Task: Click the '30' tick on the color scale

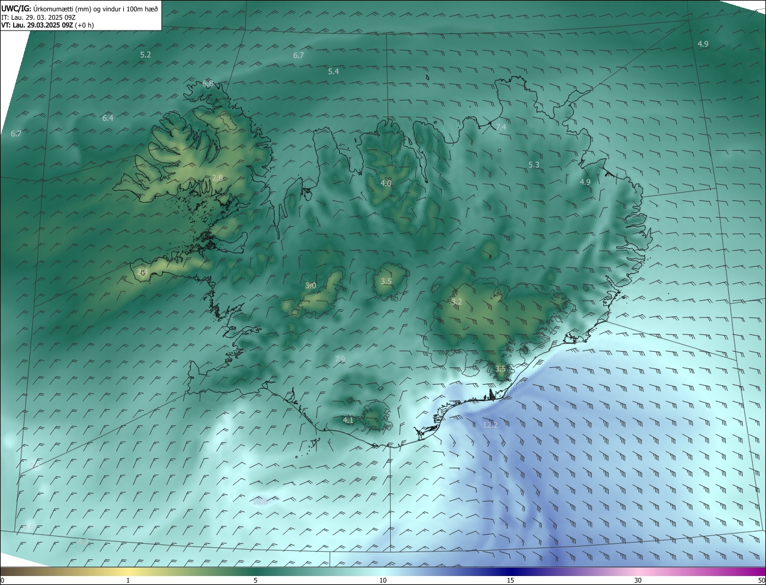Action: (x=638, y=580)
